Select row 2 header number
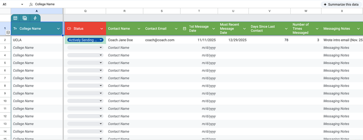This screenshot has width=363, height=140. [x=5, y=40]
